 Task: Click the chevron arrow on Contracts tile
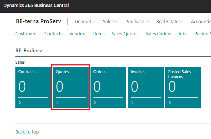point(20,103)
